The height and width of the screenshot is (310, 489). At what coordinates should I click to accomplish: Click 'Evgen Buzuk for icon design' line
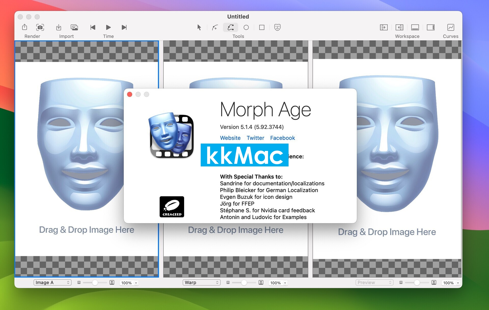point(256,197)
